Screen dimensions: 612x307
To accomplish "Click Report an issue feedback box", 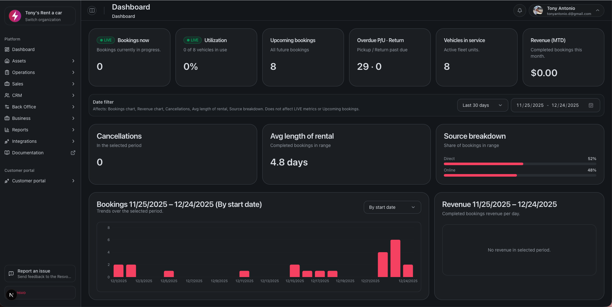I will click(40, 273).
